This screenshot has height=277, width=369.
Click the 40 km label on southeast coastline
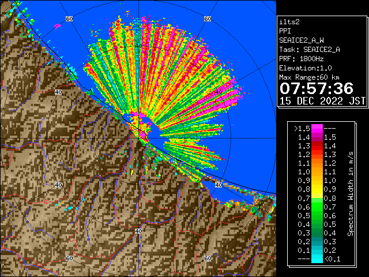pyautogui.click(x=219, y=185)
